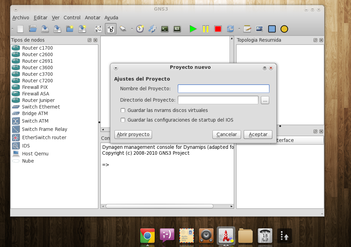Open the Control menu

click(72, 18)
